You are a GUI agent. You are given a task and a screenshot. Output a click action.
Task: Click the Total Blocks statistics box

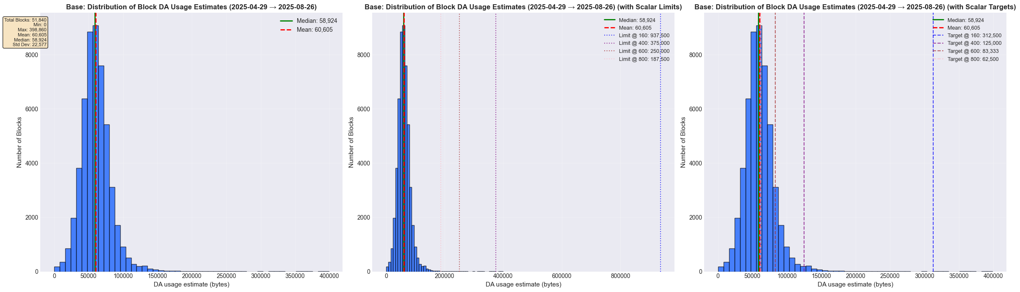click(x=25, y=32)
